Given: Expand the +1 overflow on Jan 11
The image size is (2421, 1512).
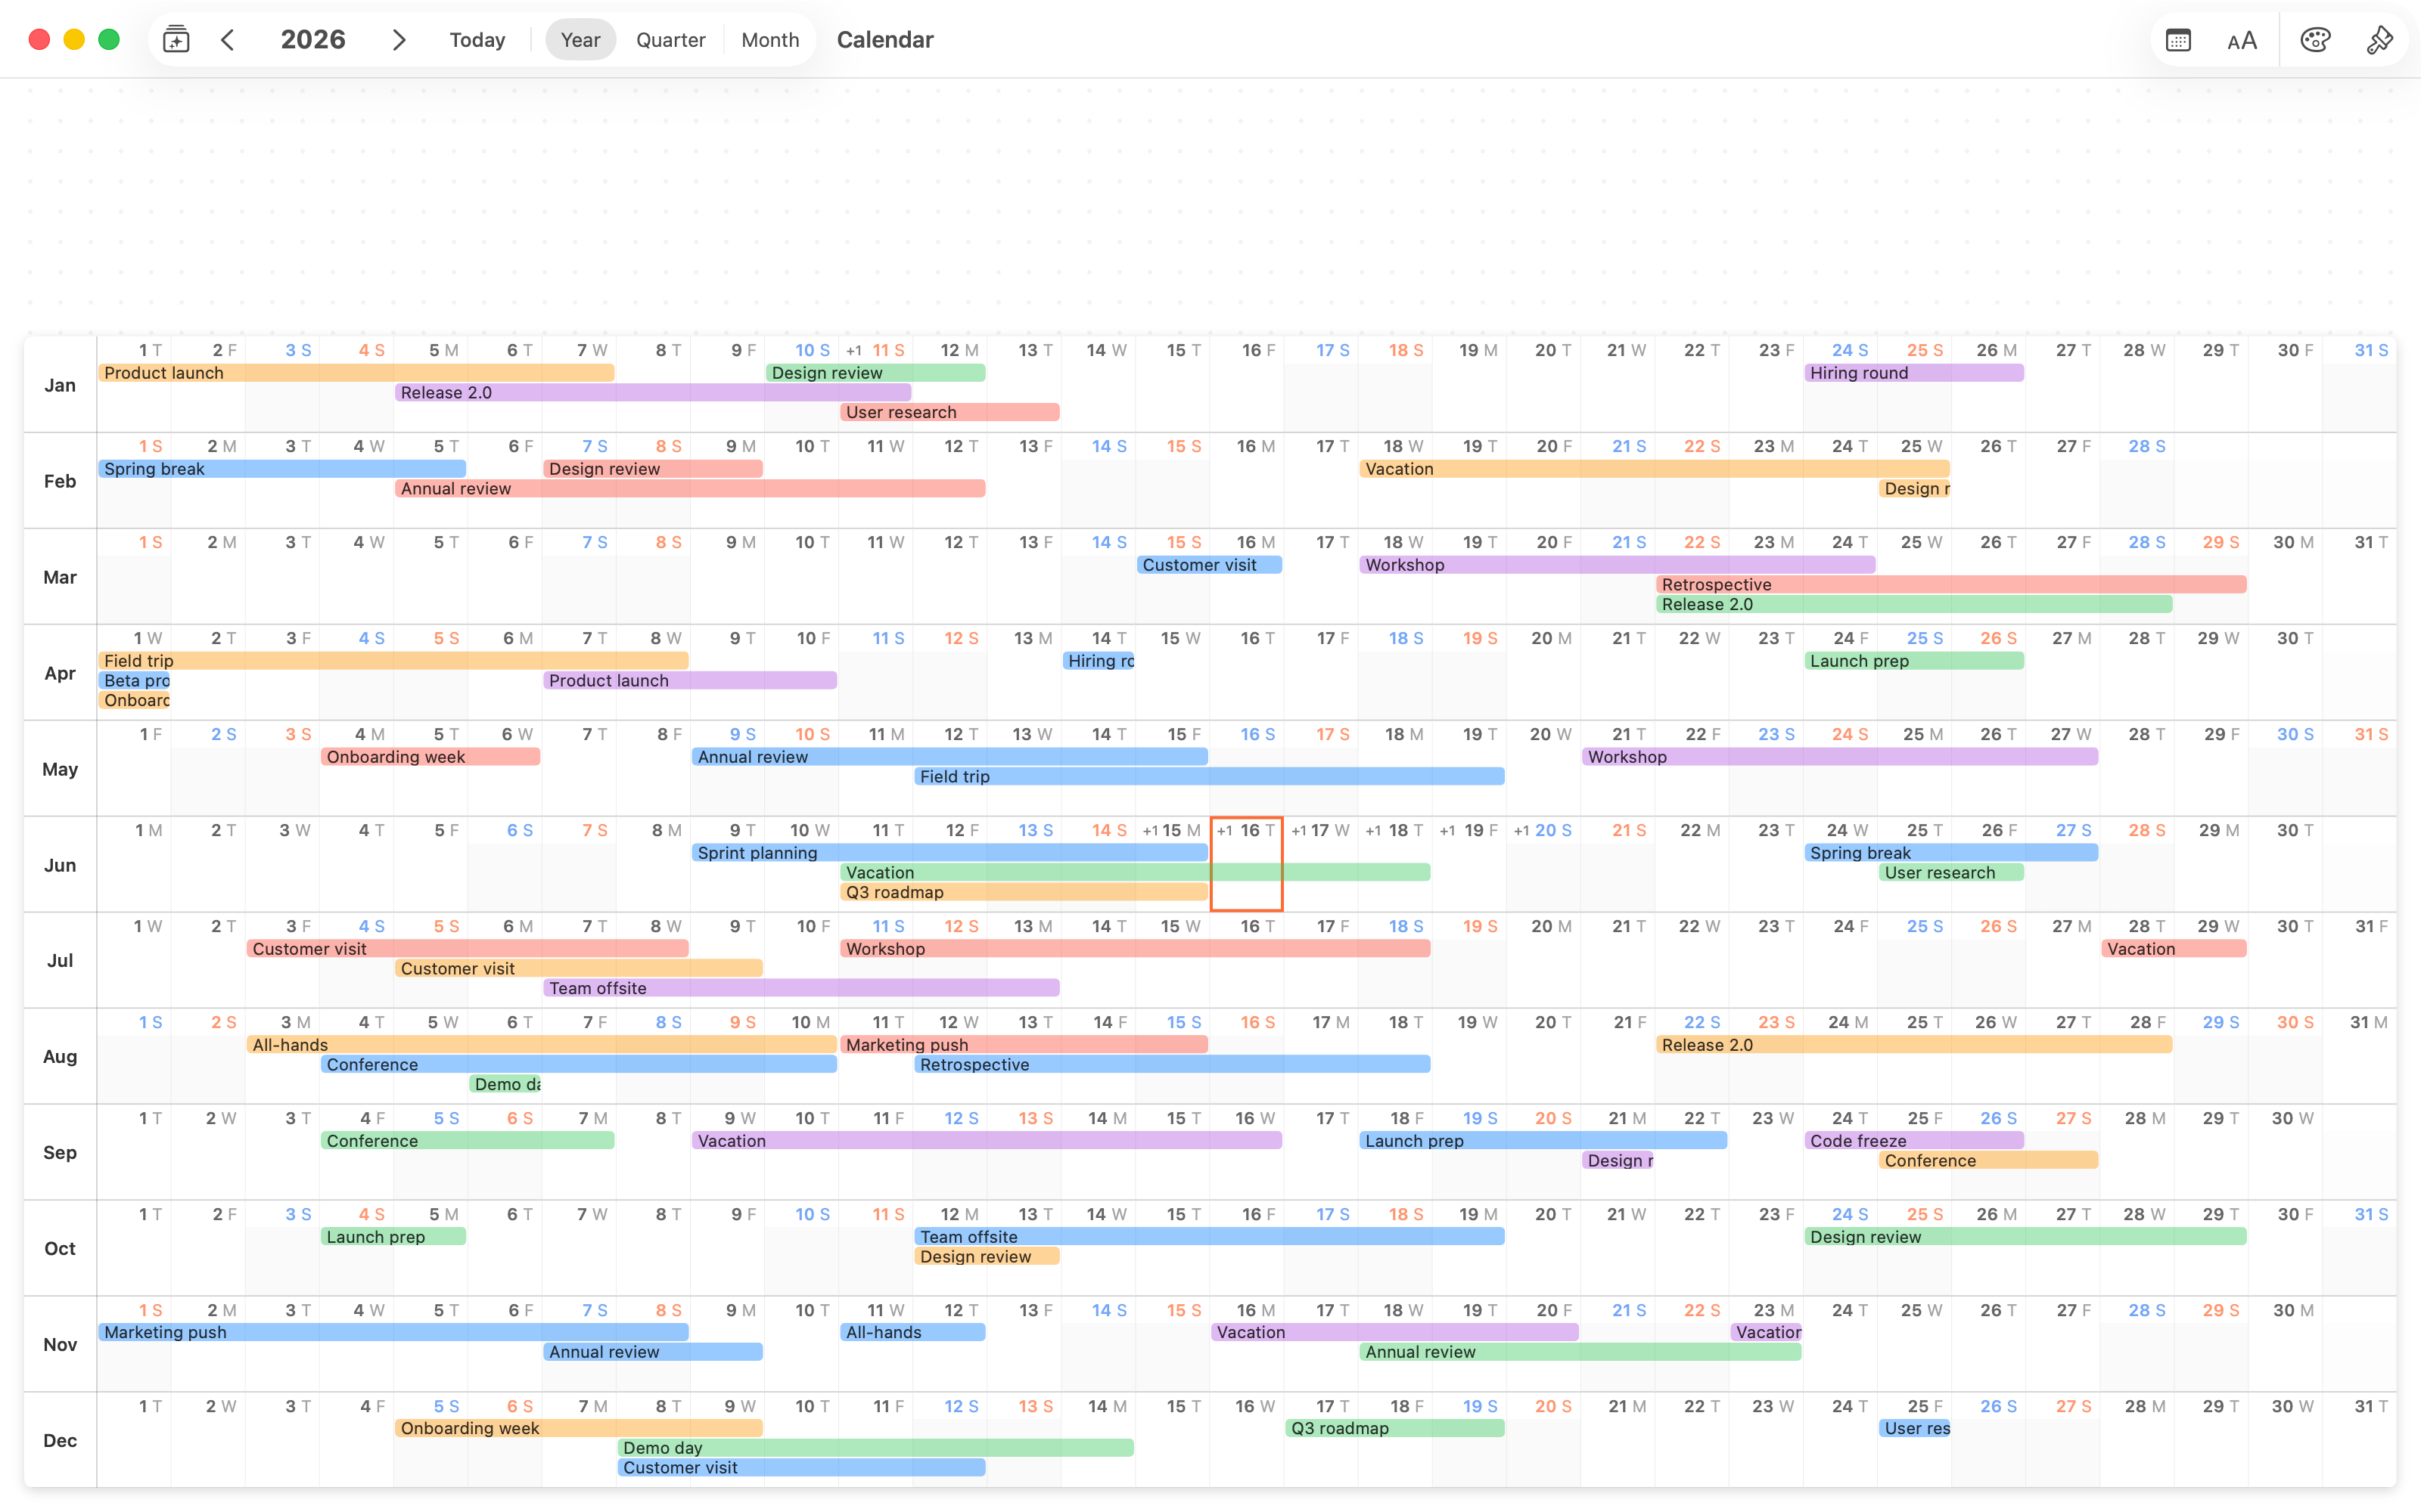Looking at the screenshot, I should tap(853, 351).
